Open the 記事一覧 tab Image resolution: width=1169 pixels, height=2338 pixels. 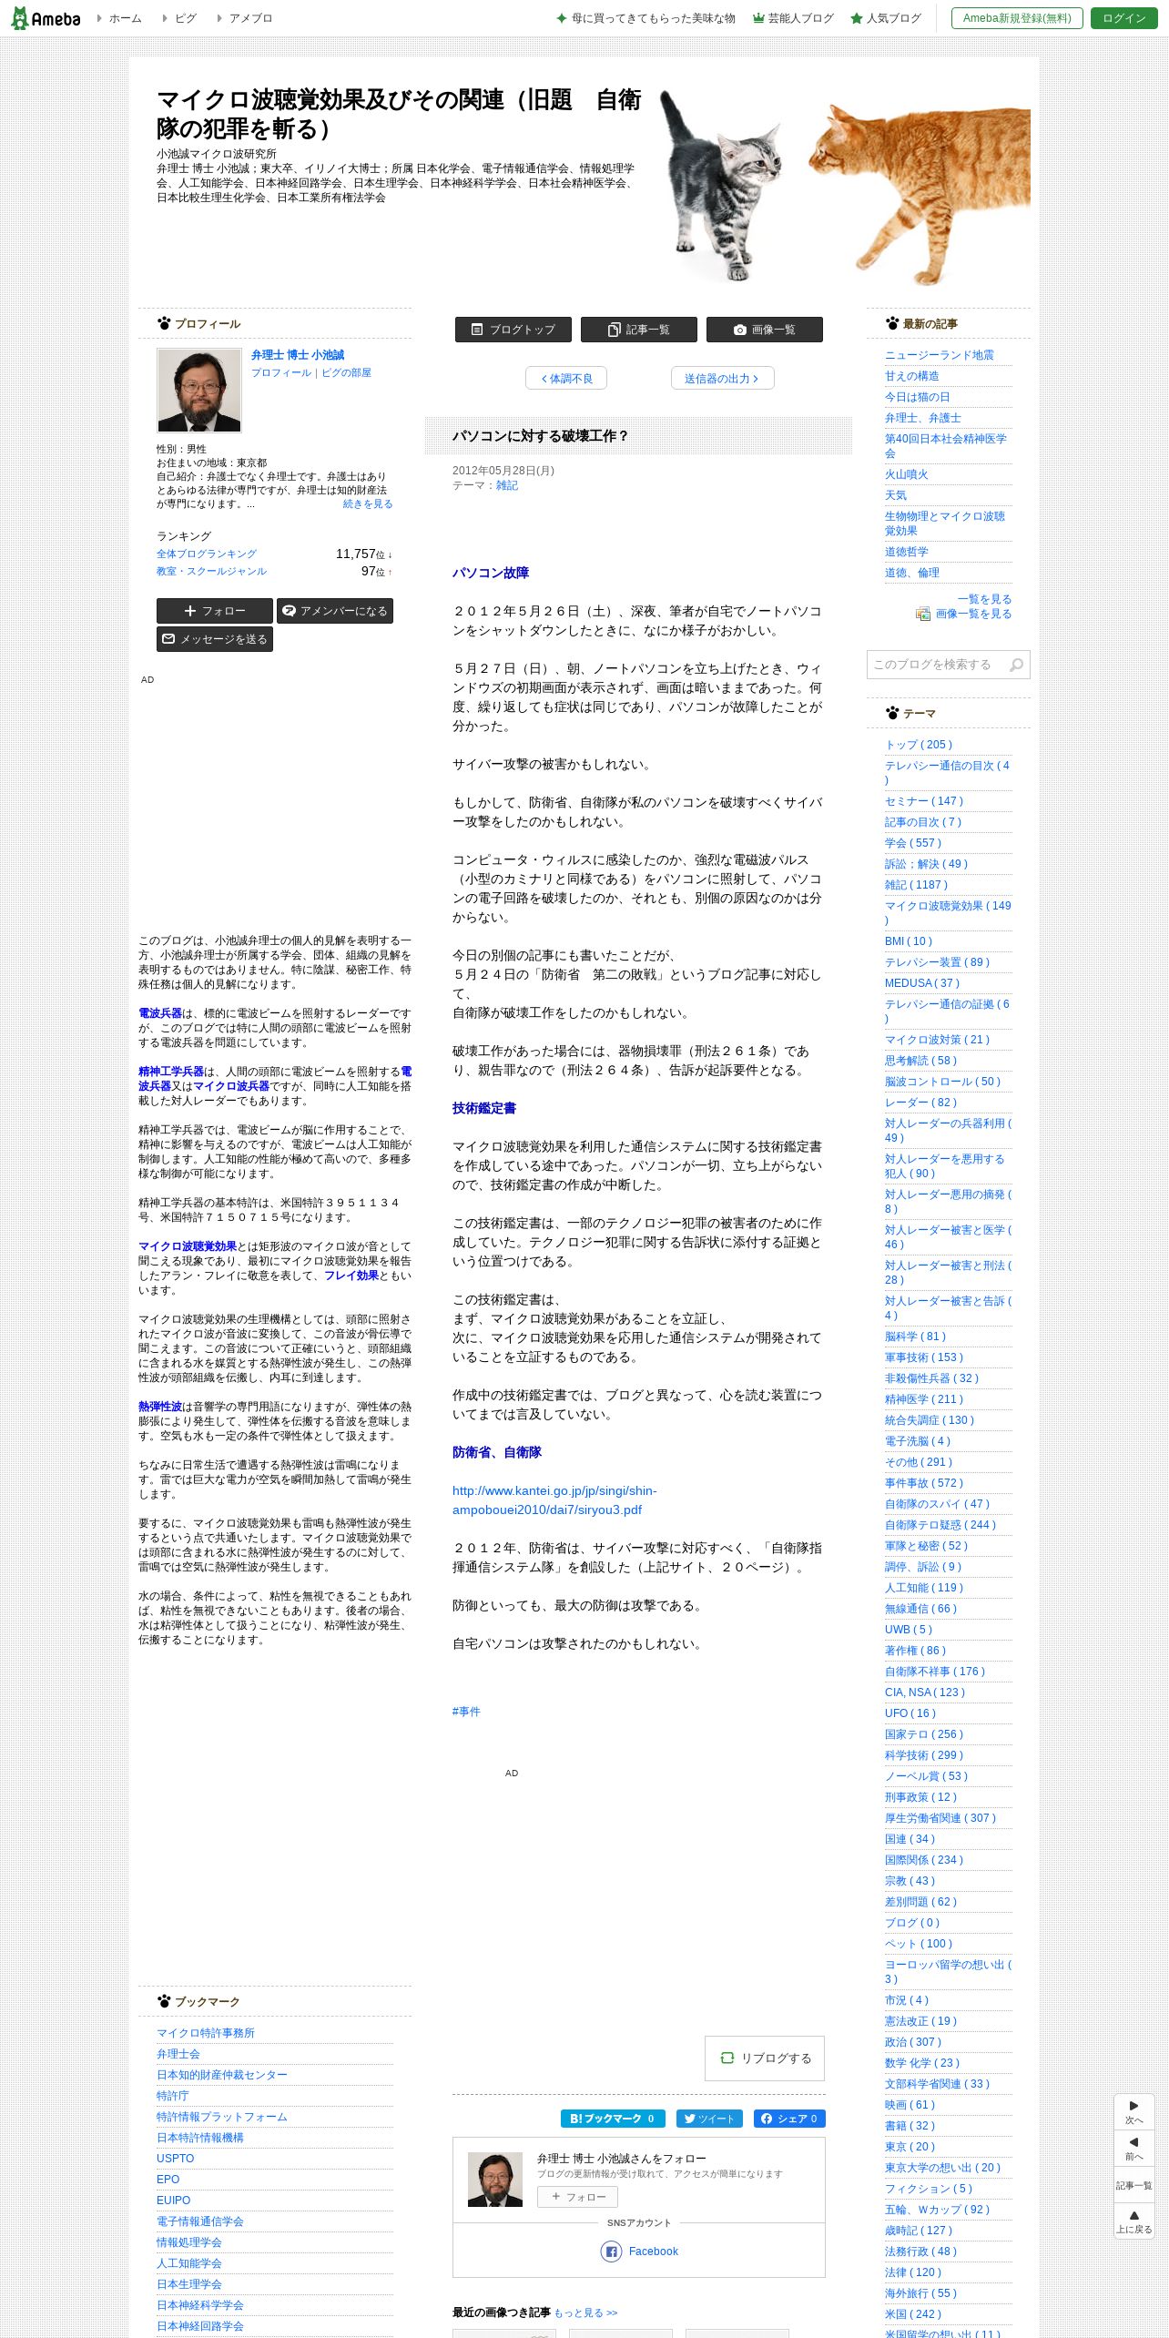[x=639, y=330]
